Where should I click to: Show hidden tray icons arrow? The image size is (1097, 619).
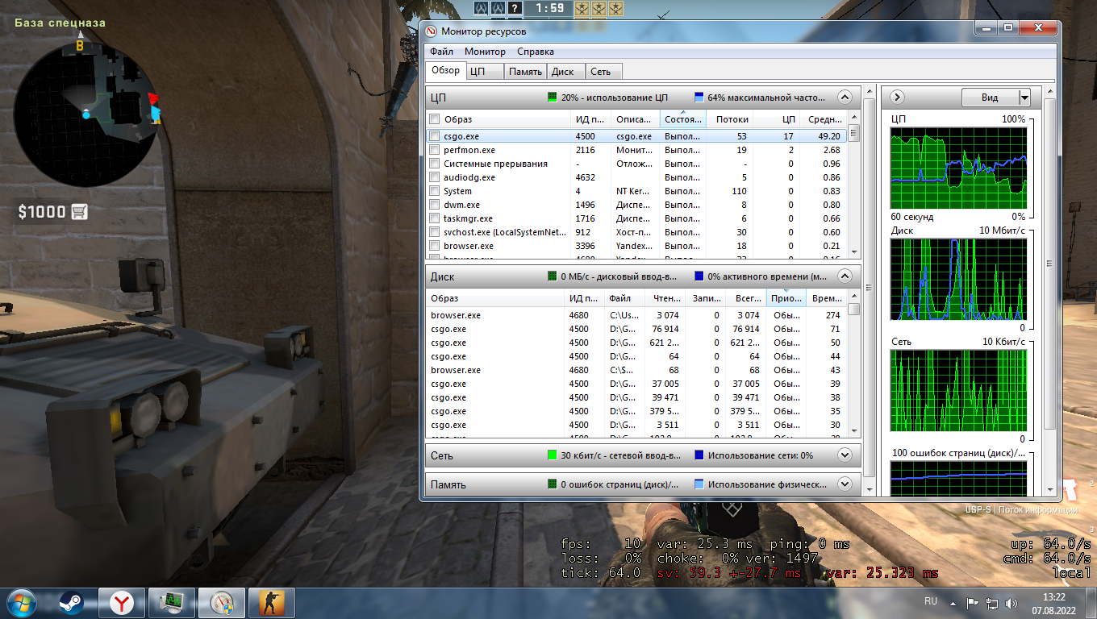(x=953, y=603)
